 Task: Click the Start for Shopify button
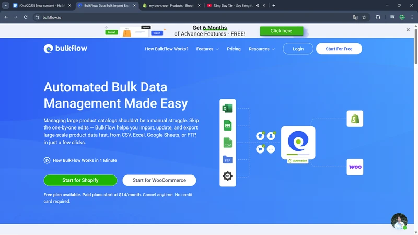80,180
